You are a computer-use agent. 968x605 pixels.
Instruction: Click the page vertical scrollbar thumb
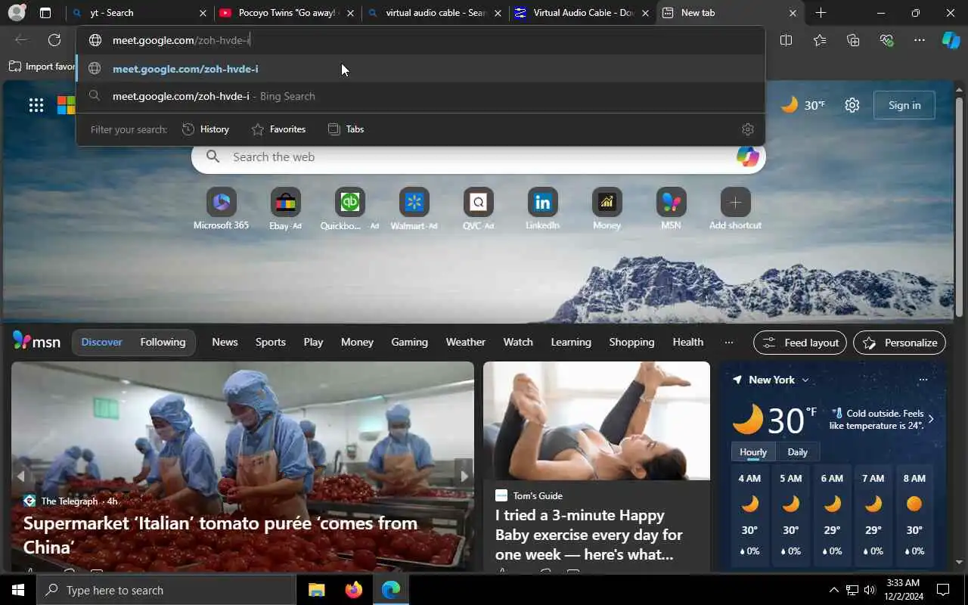959,206
